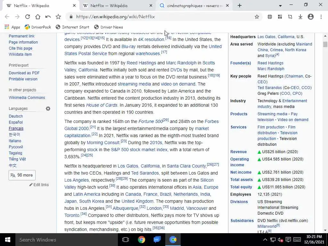Click the touch keyboard tray icon
This screenshot has height=246, width=328.
297,240
